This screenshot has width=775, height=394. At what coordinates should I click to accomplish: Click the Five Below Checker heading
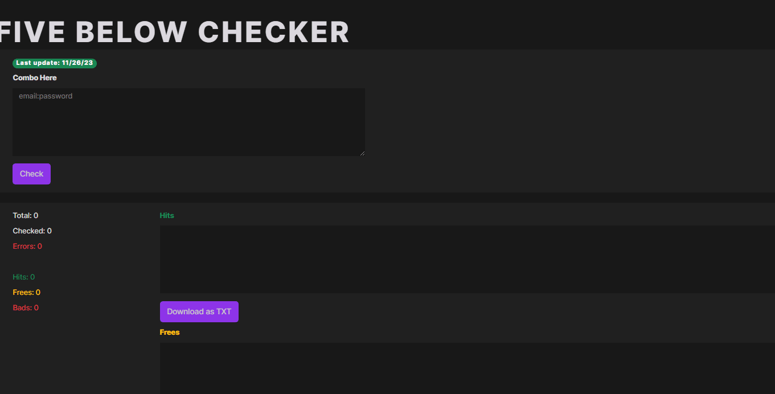pos(174,32)
